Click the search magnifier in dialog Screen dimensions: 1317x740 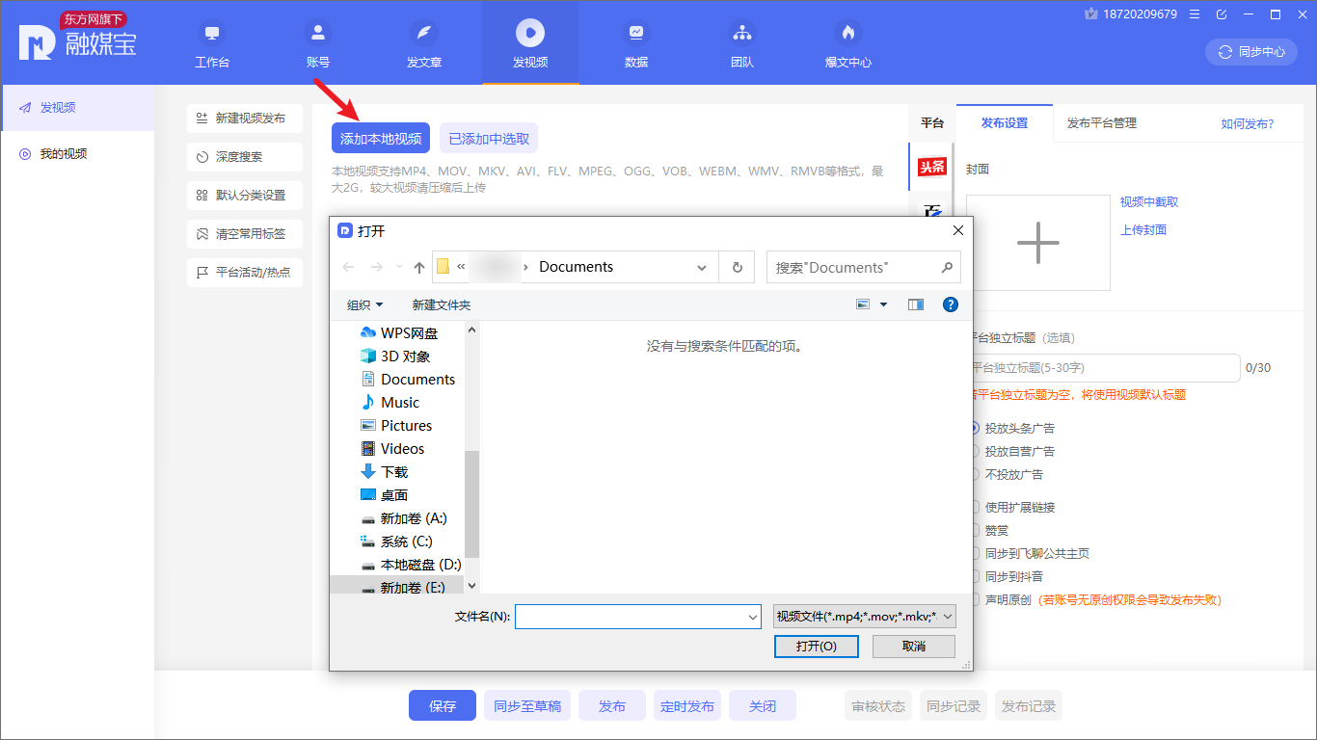pyautogui.click(x=947, y=267)
